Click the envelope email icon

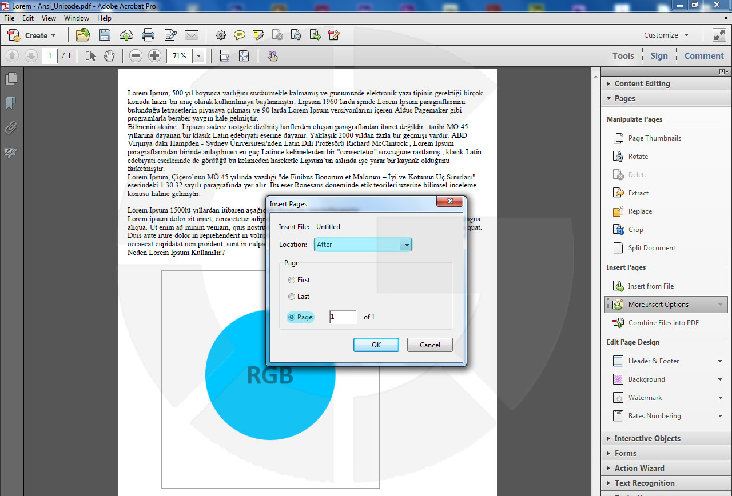coord(192,35)
